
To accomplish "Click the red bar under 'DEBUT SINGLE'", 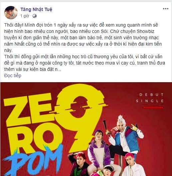I will tap(153, 107).
